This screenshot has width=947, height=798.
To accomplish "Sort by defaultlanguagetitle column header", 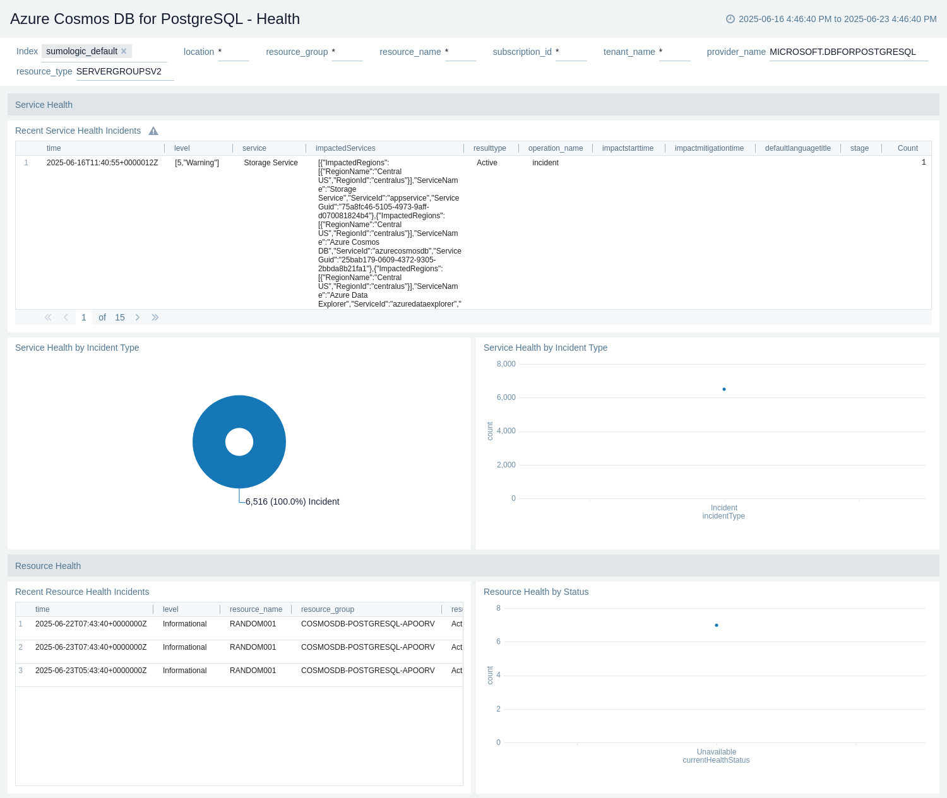I will tap(798, 148).
